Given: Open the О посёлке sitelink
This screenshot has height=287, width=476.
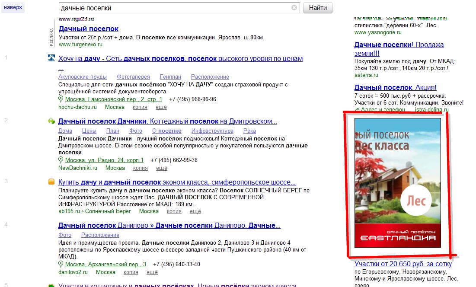Looking at the screenshot, I should tap(166, 131).
